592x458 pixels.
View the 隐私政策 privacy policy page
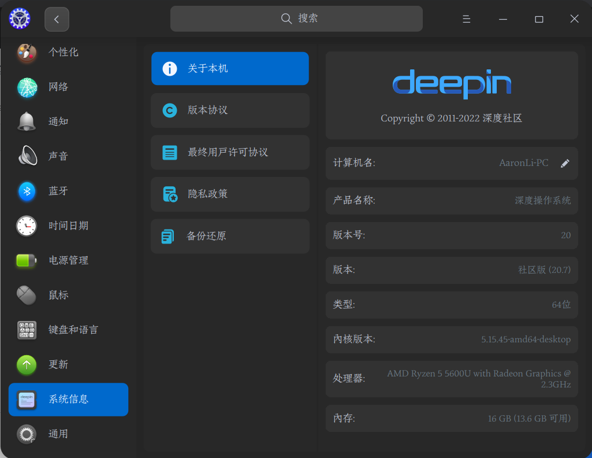click(x=230, y=194)
